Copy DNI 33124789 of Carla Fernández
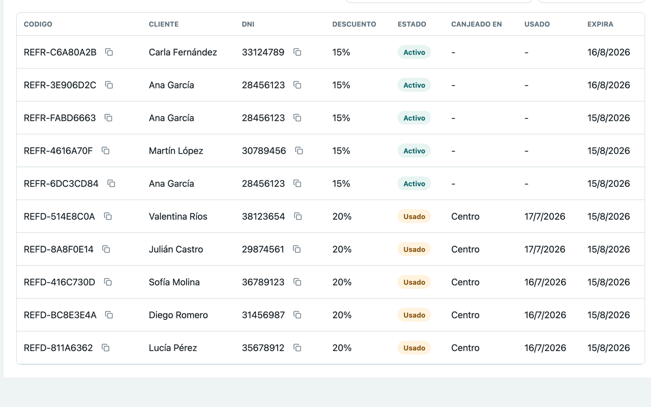Image resolution: width=651 pixels, height=407 pixels. [x=297, y=52]
